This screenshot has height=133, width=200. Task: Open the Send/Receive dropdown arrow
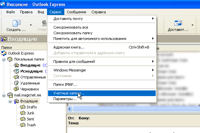[x=192, y=25]
